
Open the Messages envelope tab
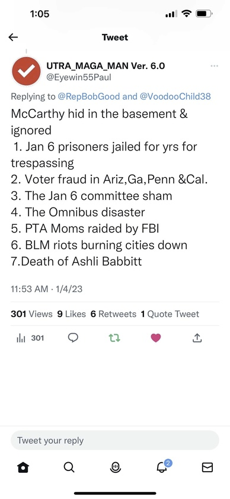coord(207,467)
